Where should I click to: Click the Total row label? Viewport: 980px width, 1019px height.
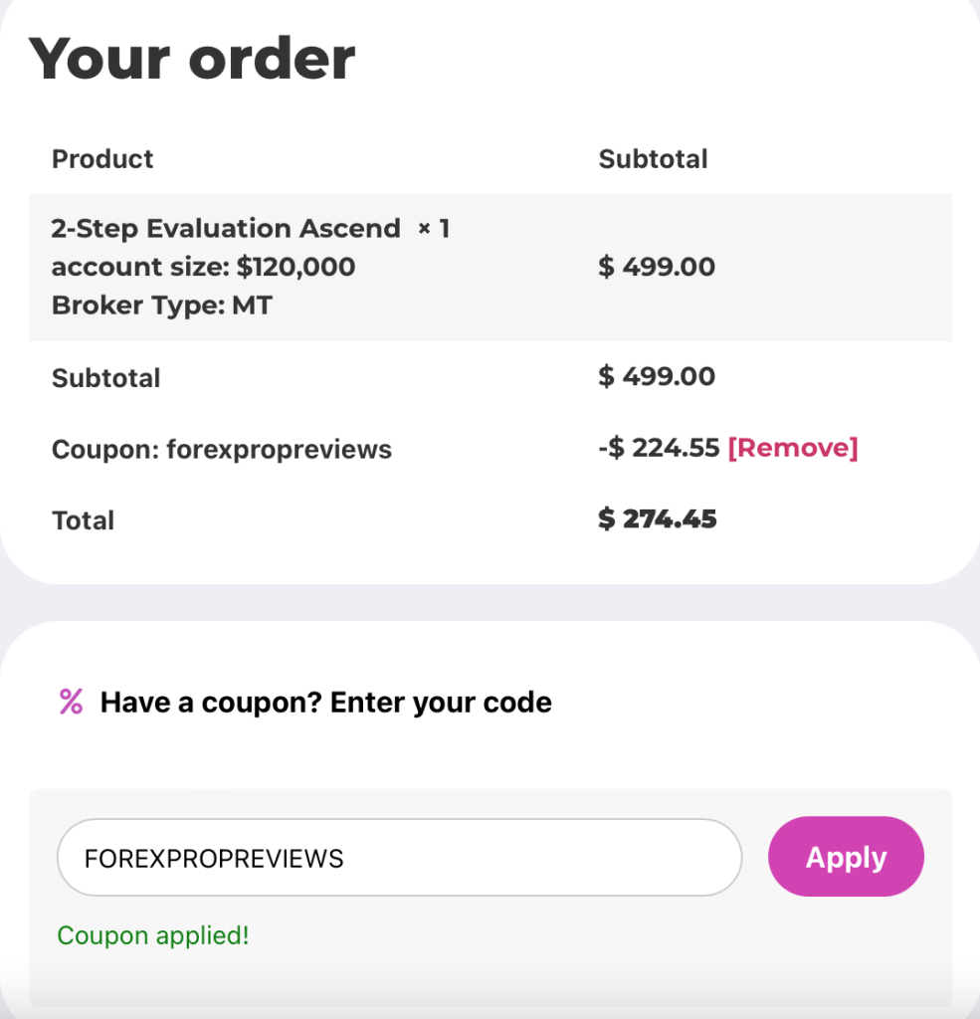coord(83,520)
